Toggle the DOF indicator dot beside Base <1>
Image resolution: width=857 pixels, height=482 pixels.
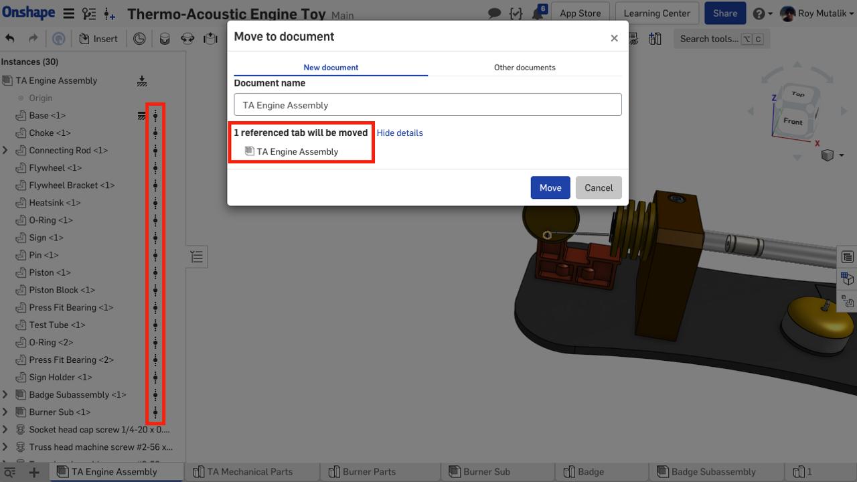tap(155, 115)
